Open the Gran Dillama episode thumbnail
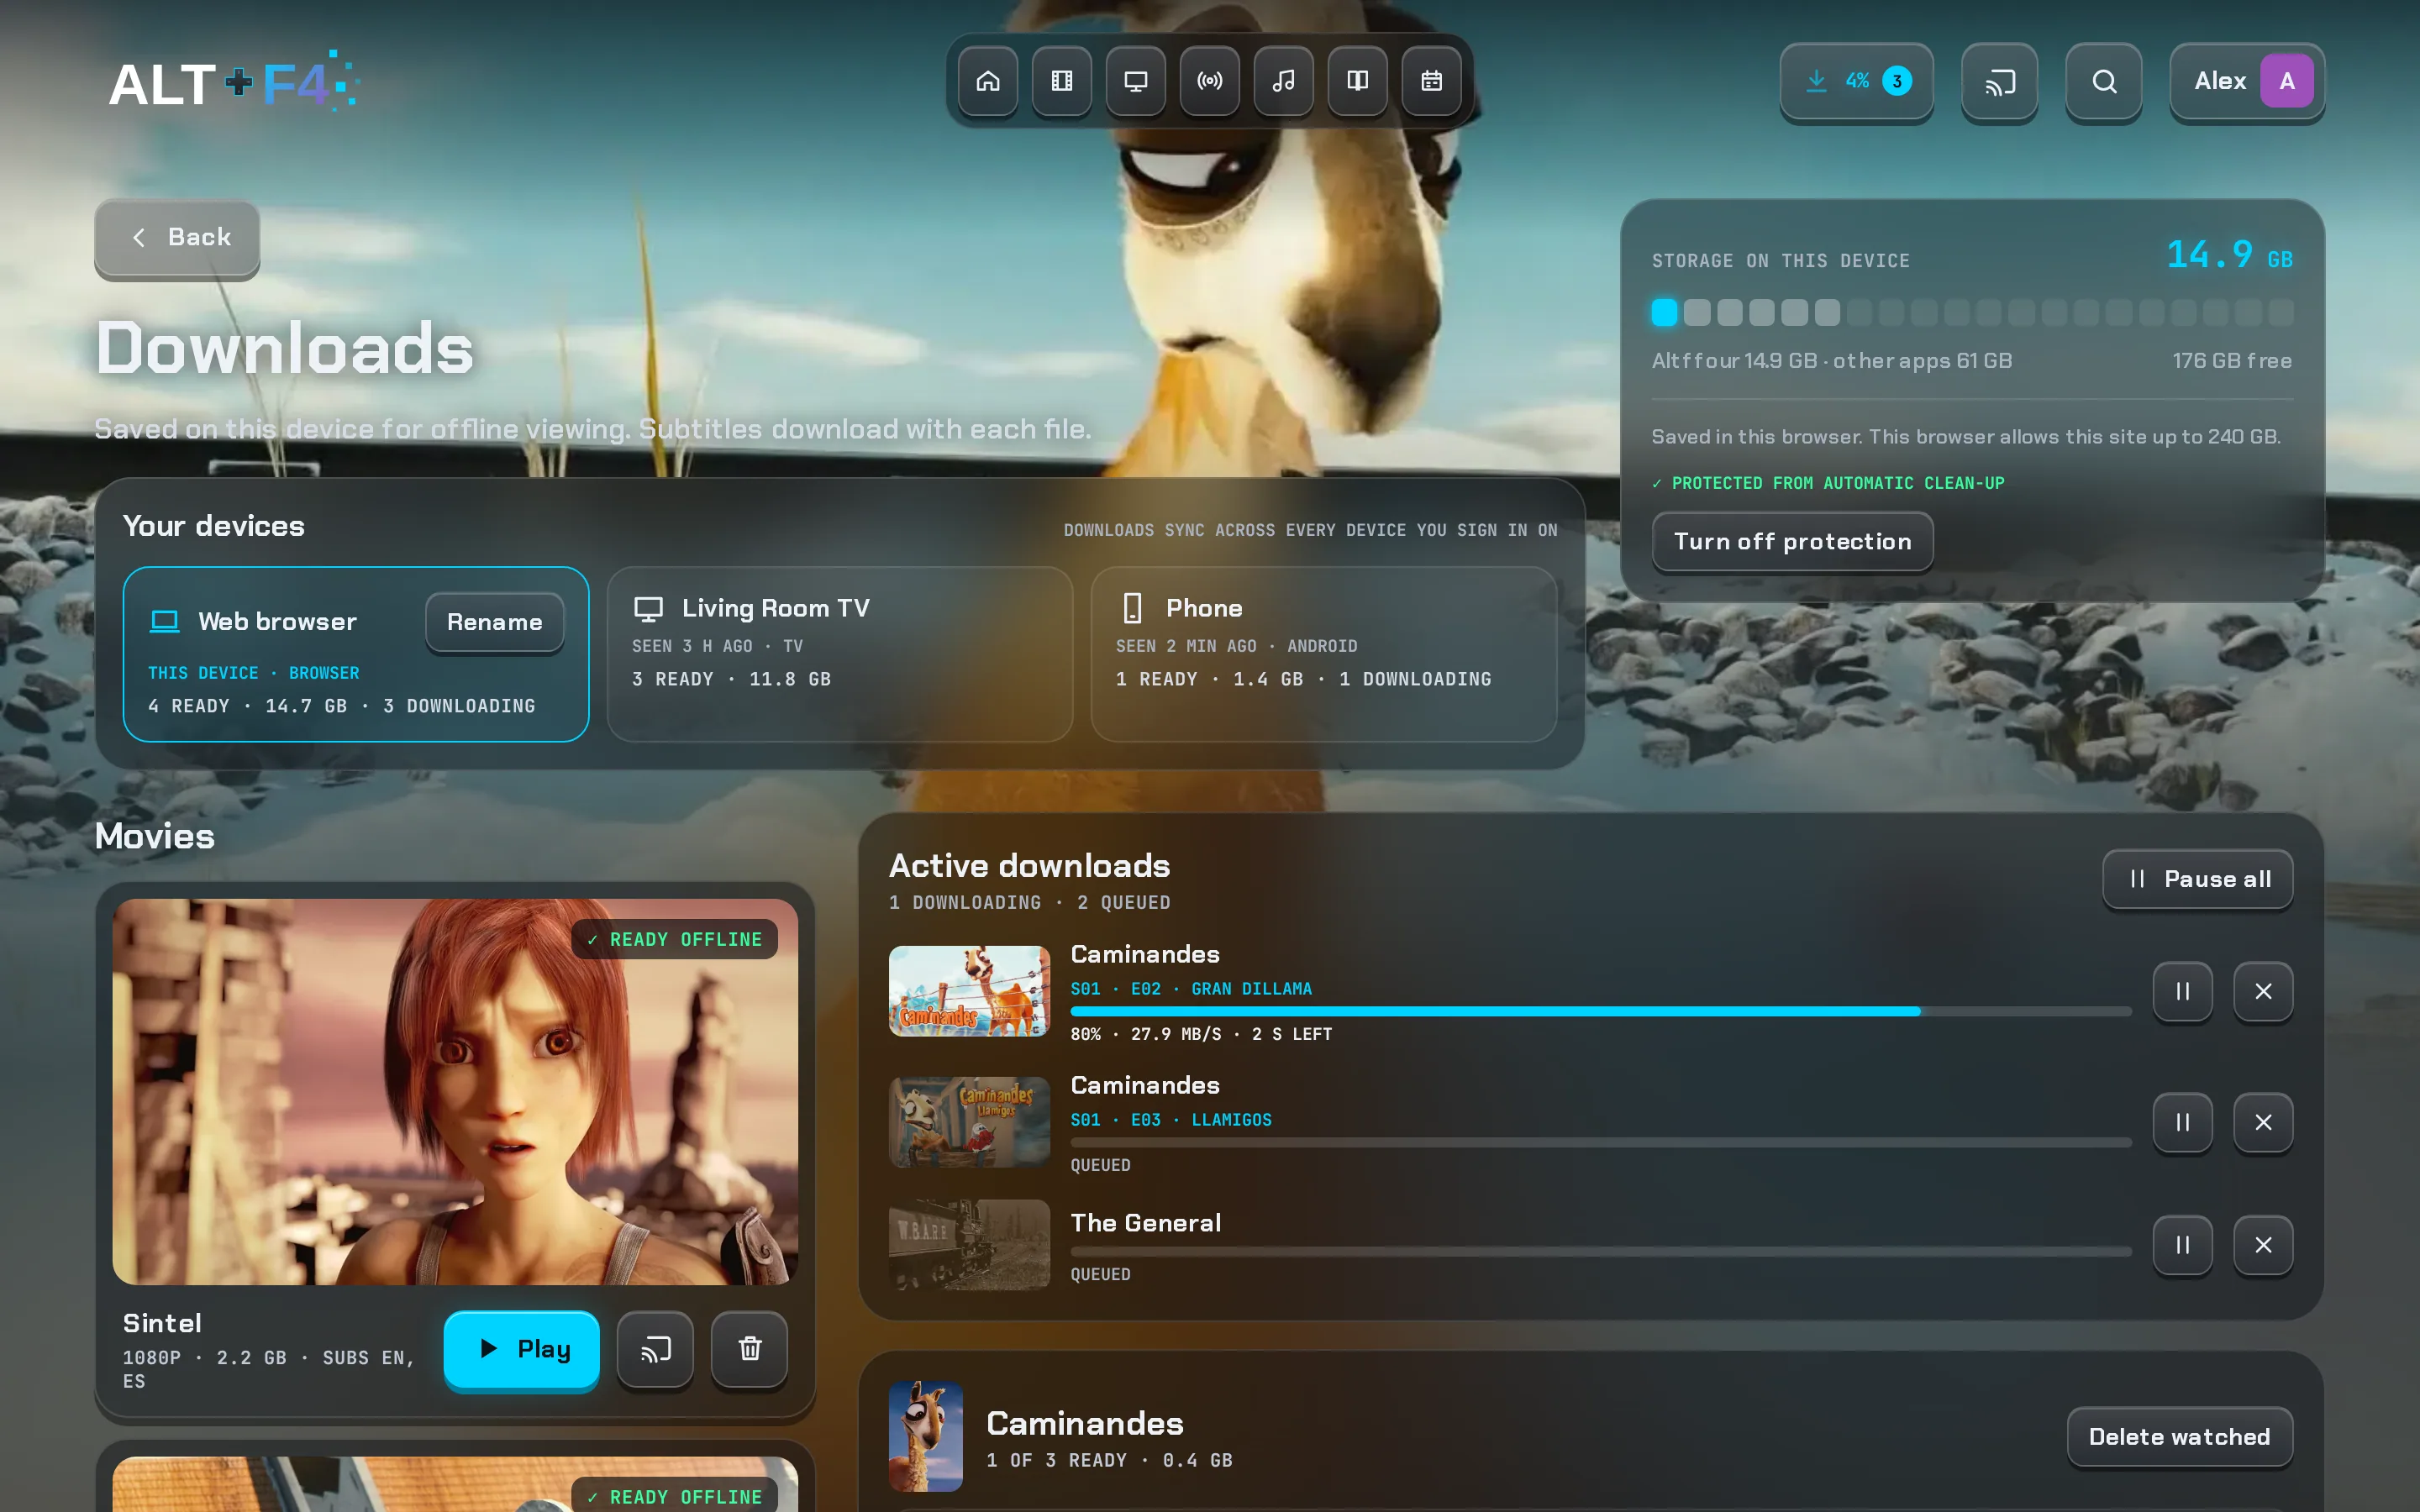 tap(970, 991)
